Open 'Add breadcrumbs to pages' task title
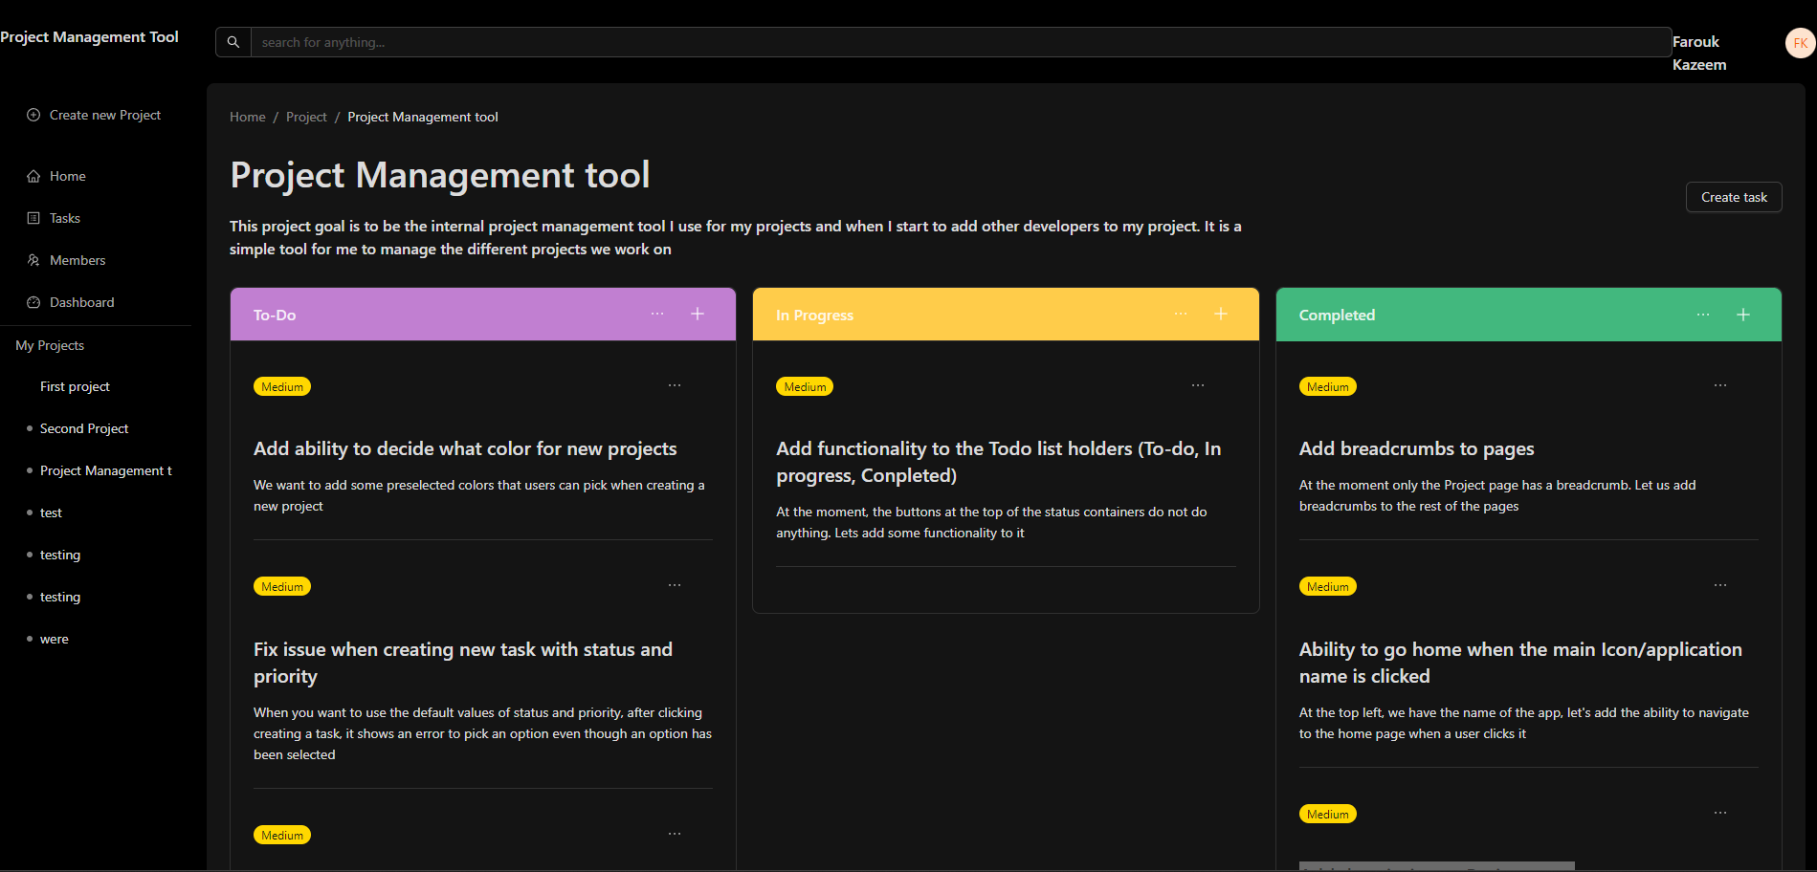 click(1416, 448)
